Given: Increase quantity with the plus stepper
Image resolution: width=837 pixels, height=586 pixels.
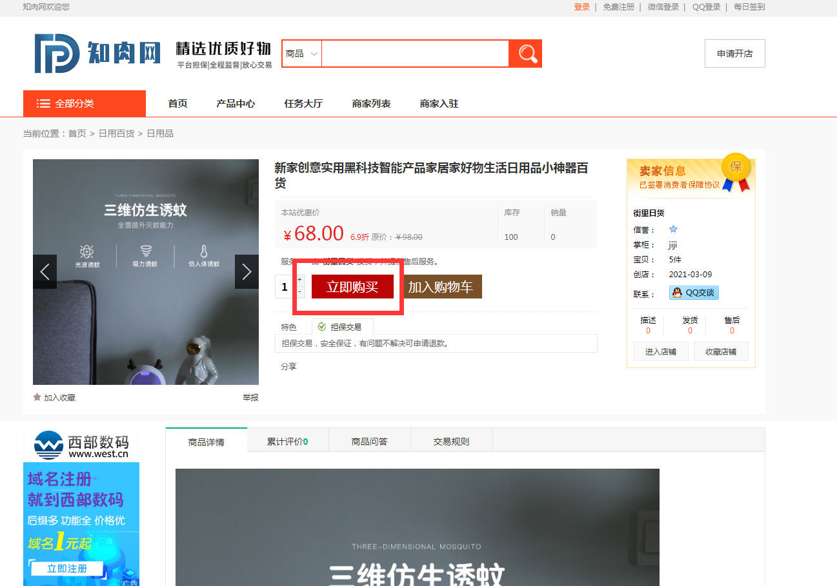Looking at the screenshot, I should pyautogui.click(x=299, y=280).
